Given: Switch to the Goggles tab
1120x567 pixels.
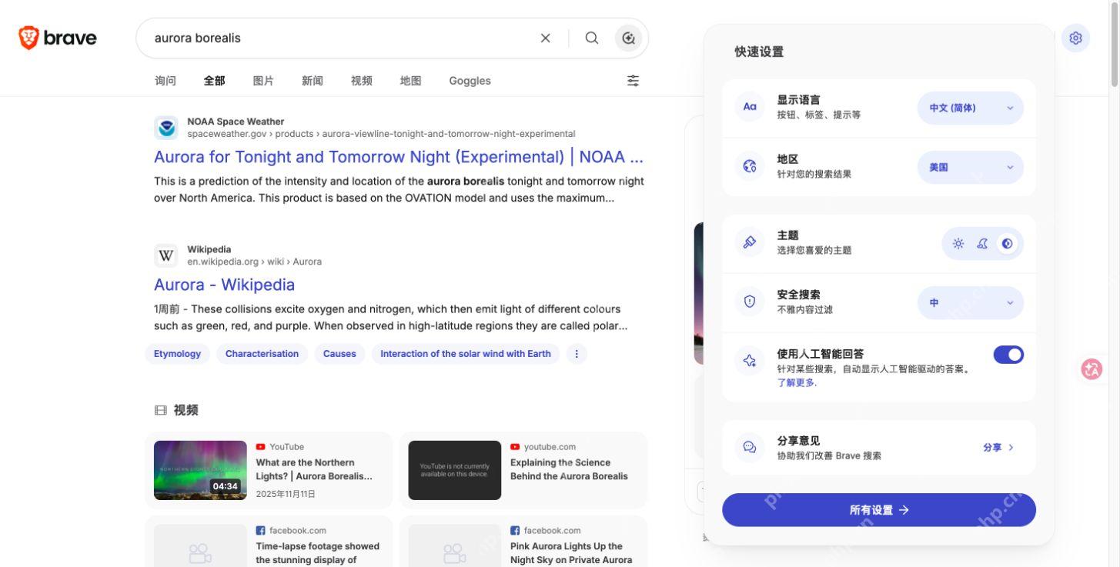Looking at the screenshot, I should pyautogui.click(x=470, y=81).
